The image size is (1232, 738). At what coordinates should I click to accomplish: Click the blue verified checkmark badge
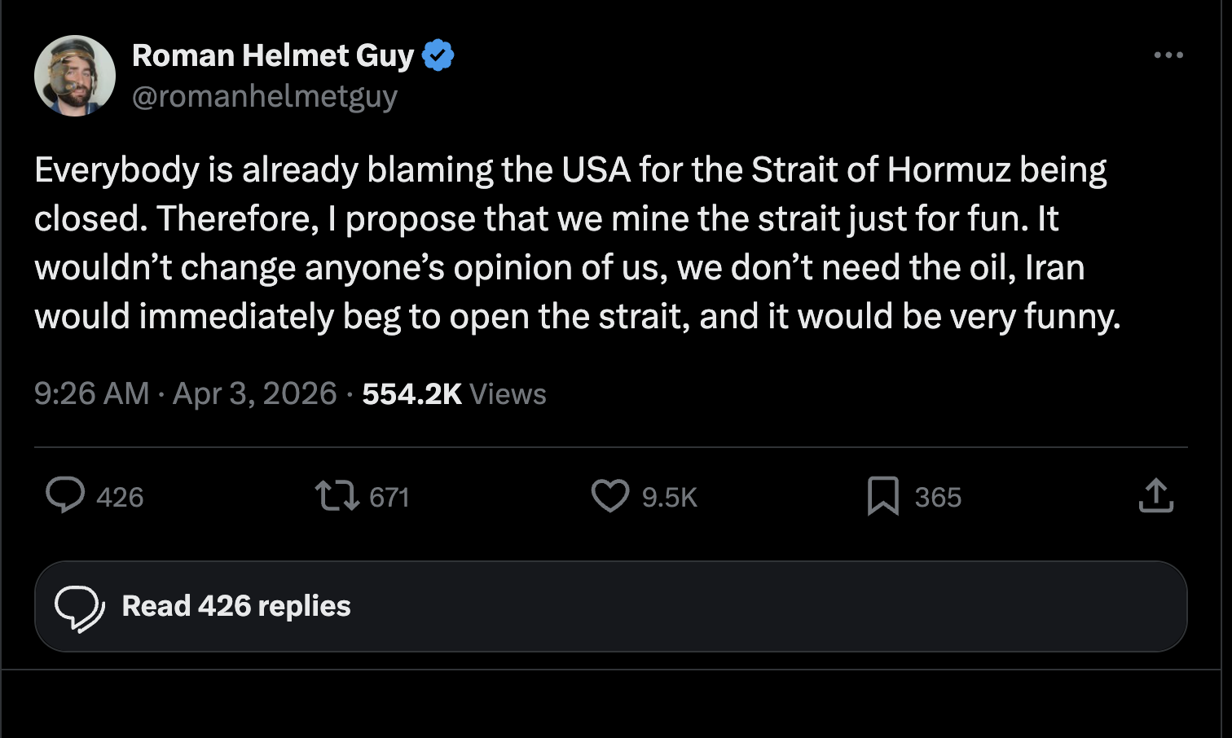click(x=438, y=55)
